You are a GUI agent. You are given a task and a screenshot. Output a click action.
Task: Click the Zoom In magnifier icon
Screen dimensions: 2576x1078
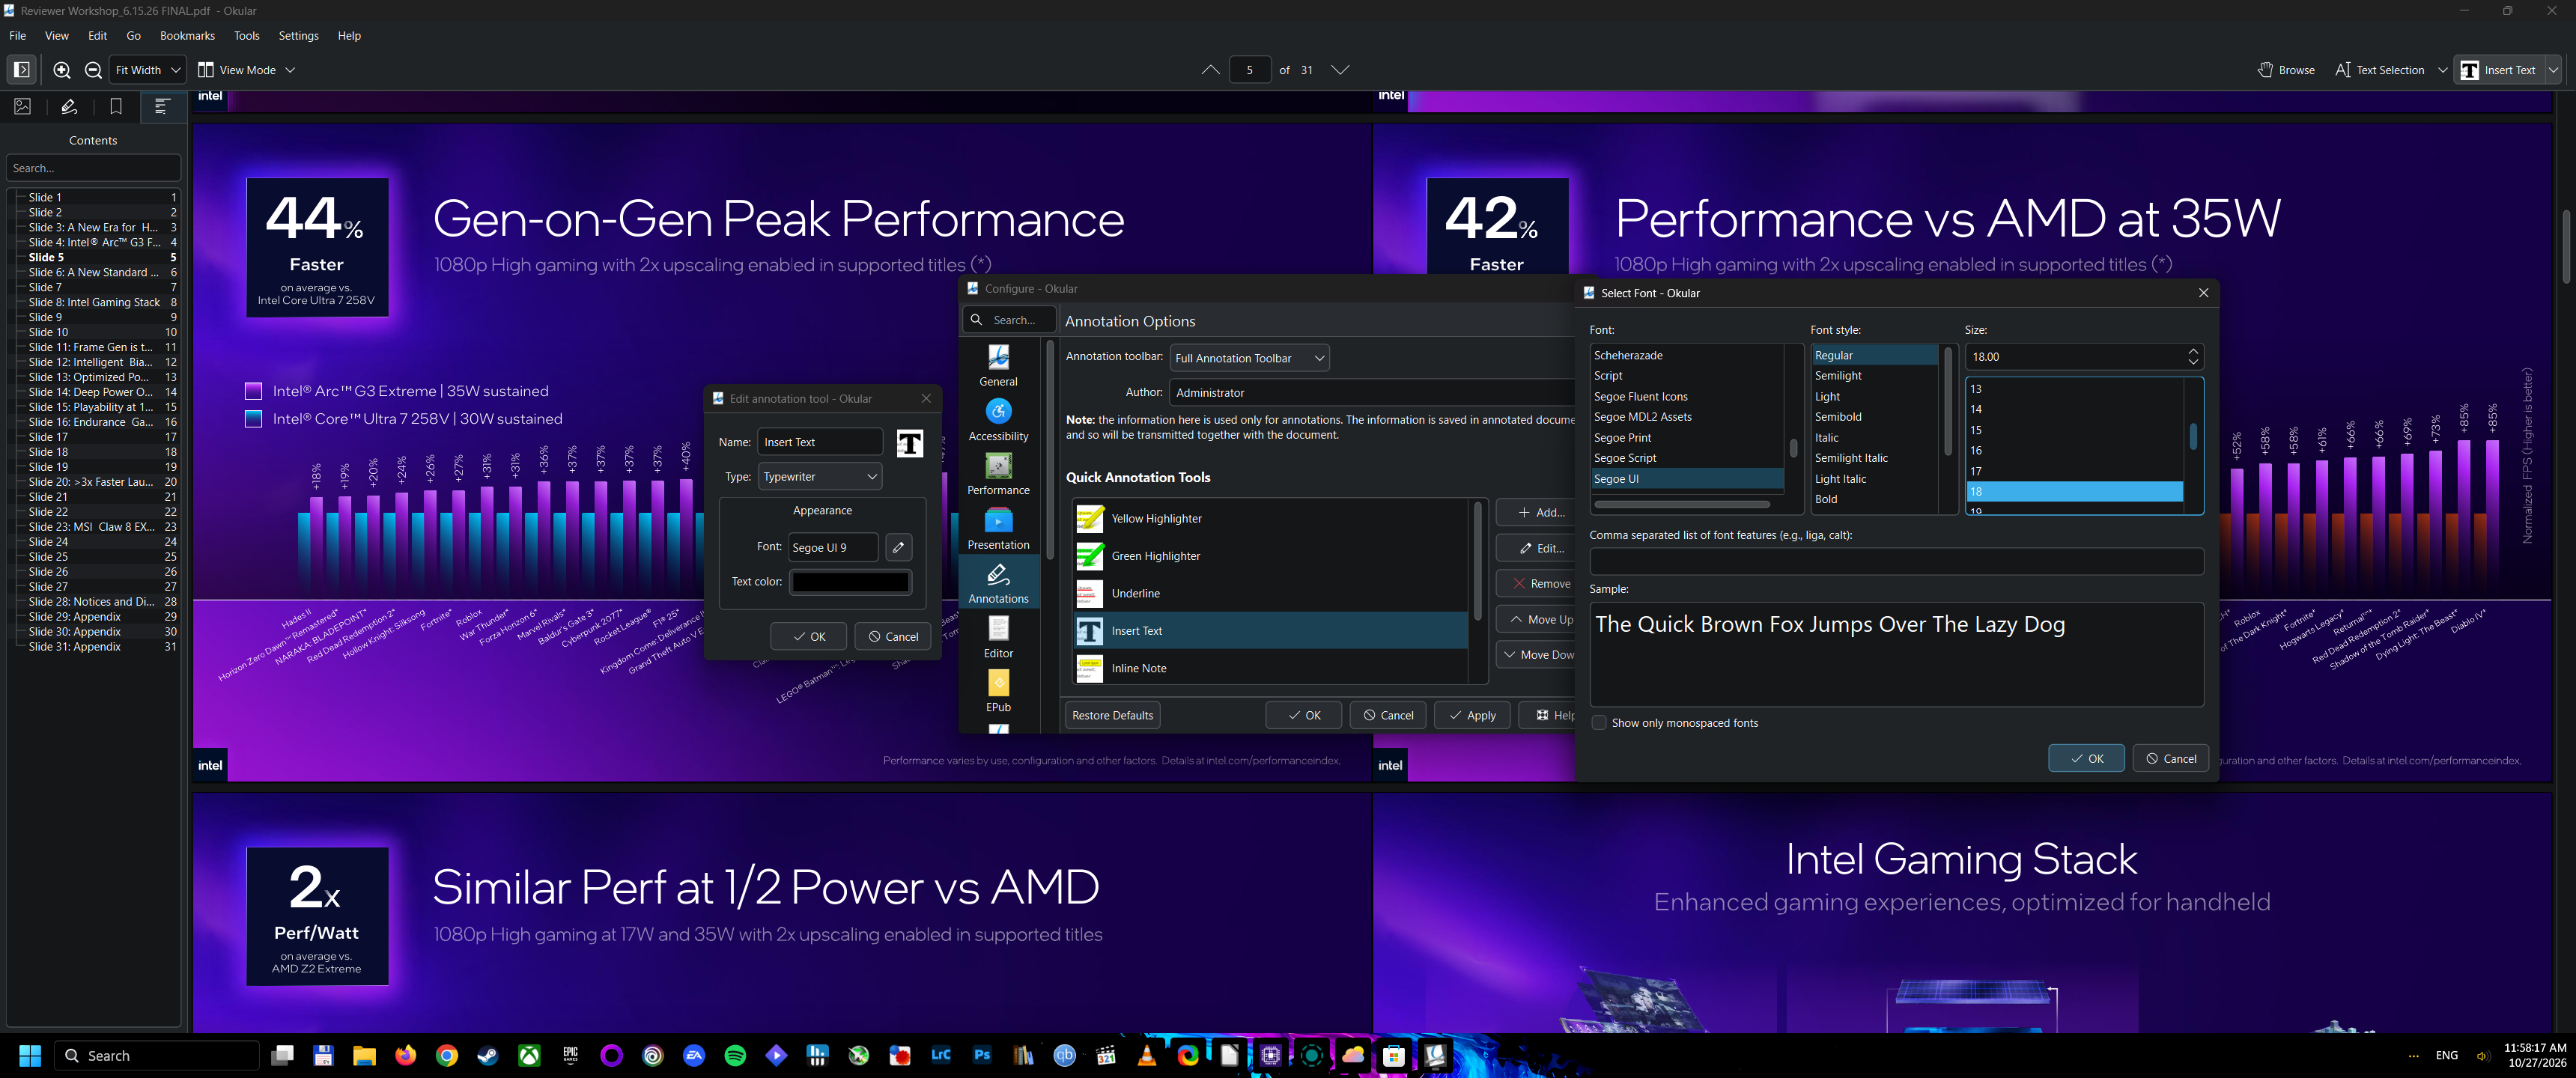[x=62, y=70]
